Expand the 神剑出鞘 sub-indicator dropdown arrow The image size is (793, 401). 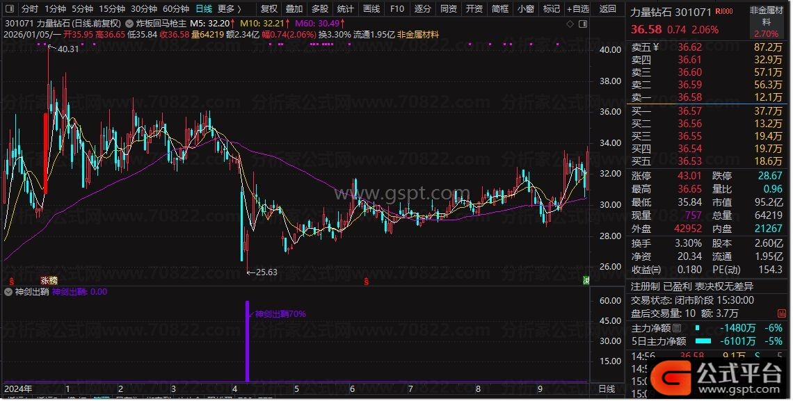point(8,292)
